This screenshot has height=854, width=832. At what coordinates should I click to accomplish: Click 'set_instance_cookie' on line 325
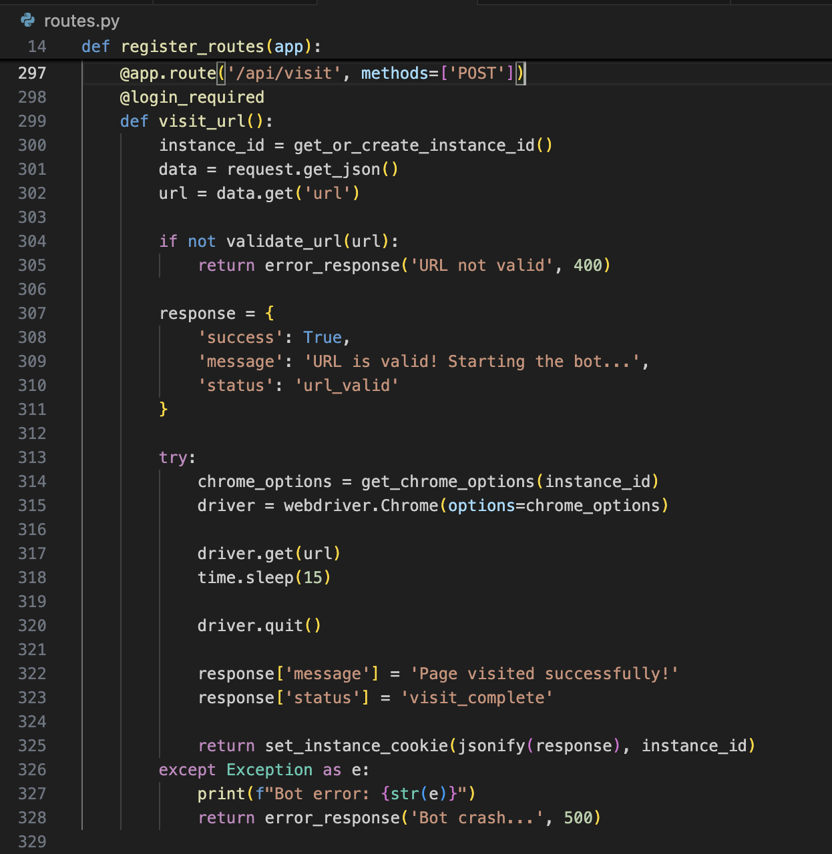[x=357, y=746]
